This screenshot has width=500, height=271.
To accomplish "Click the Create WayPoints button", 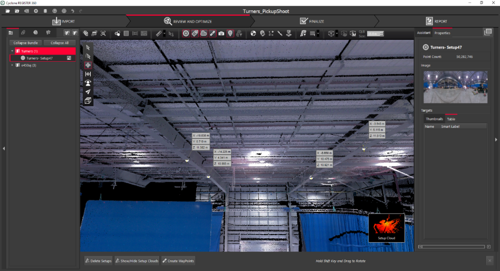I will [178, 261].
